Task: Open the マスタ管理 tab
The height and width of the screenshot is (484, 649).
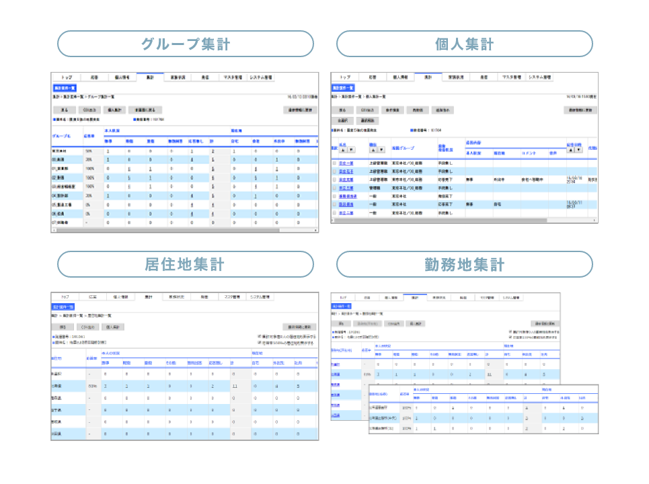Action: pos(511,75)
